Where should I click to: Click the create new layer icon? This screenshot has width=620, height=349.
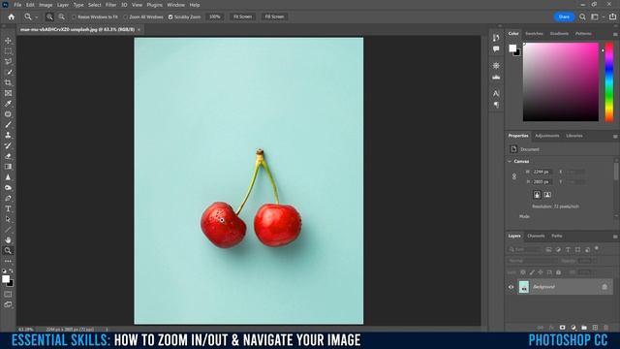(595, 328)
